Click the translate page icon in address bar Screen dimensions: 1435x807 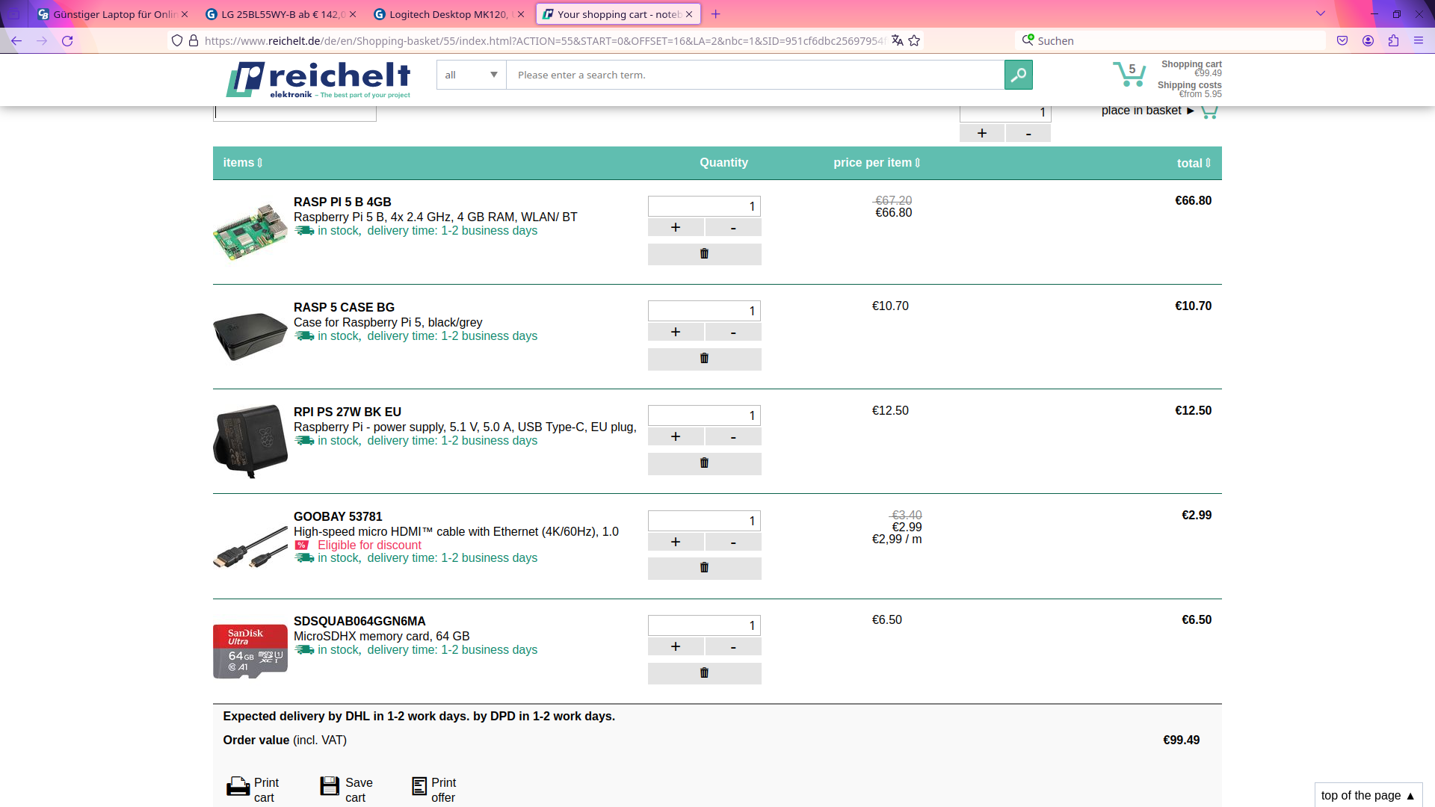897,40
